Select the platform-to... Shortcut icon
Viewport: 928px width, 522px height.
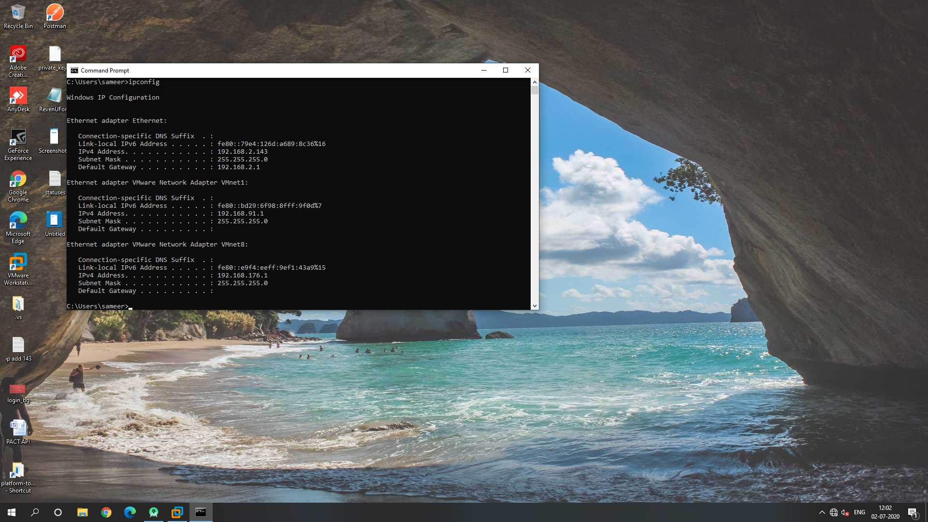click(x=18, y=478)
